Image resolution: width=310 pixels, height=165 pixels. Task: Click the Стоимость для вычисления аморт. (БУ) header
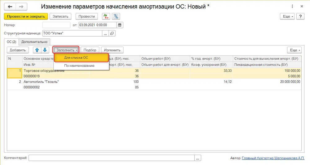267,59
